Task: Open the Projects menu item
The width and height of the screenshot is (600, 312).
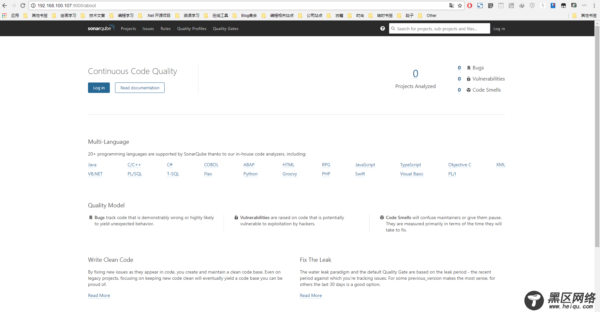Action: click(128, 29)
